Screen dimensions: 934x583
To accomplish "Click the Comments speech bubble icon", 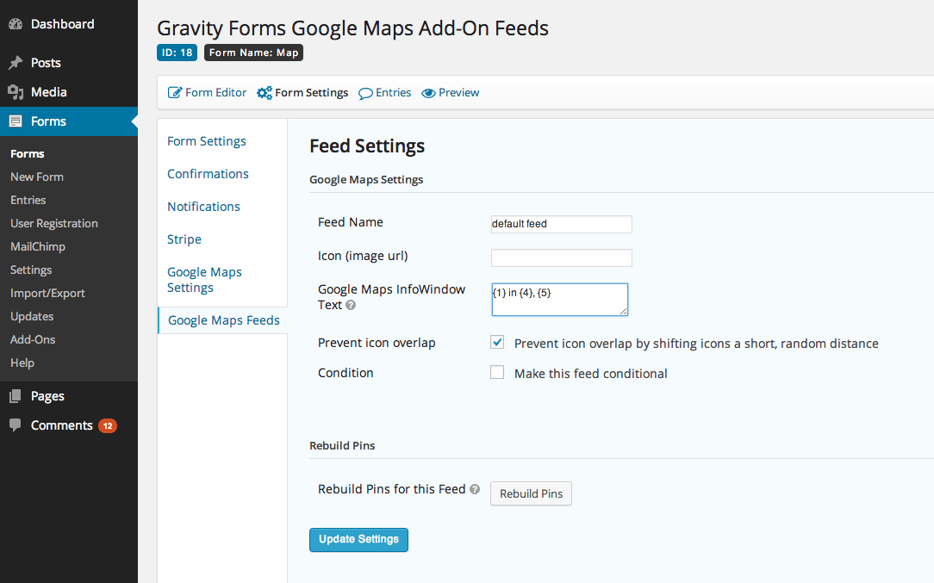I will (16, 425).
